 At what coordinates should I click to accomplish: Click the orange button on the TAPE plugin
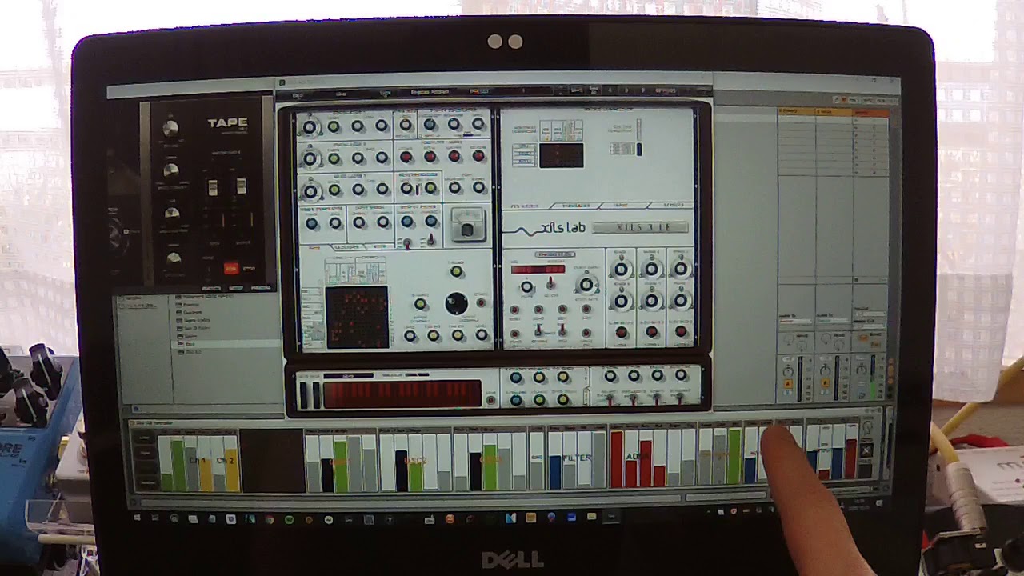tap(231, 269)
